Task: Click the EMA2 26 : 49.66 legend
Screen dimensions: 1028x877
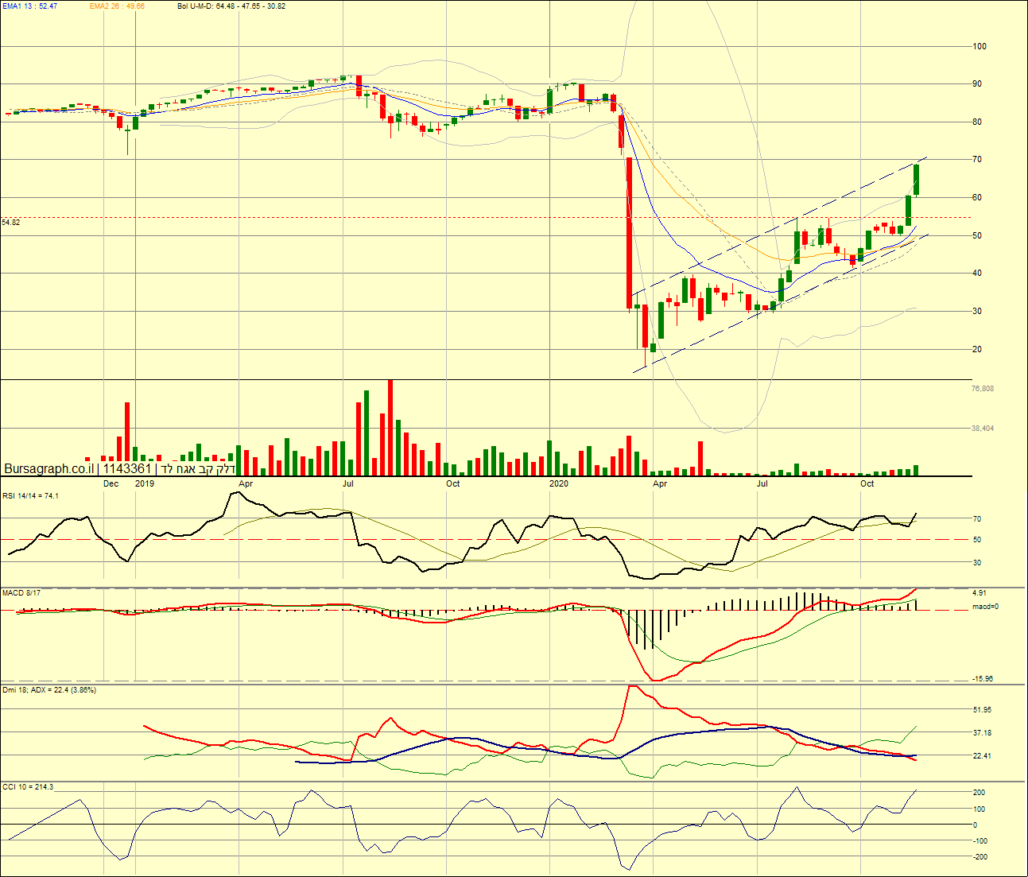Action: 117,6
